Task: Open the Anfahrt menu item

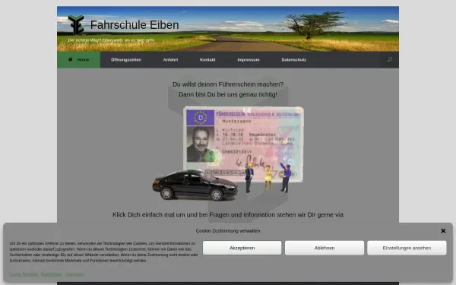Action: 170,59
